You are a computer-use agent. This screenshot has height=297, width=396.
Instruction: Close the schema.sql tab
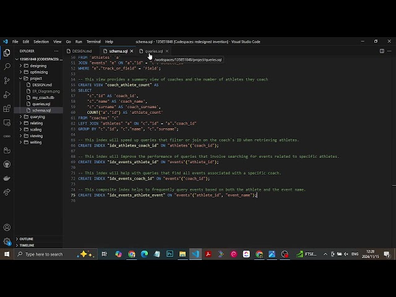pyautogui.click(x=132, y=51)
